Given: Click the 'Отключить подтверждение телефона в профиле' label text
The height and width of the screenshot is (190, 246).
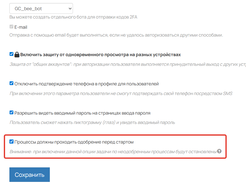Looking at the screenshot, I should 86,84.
